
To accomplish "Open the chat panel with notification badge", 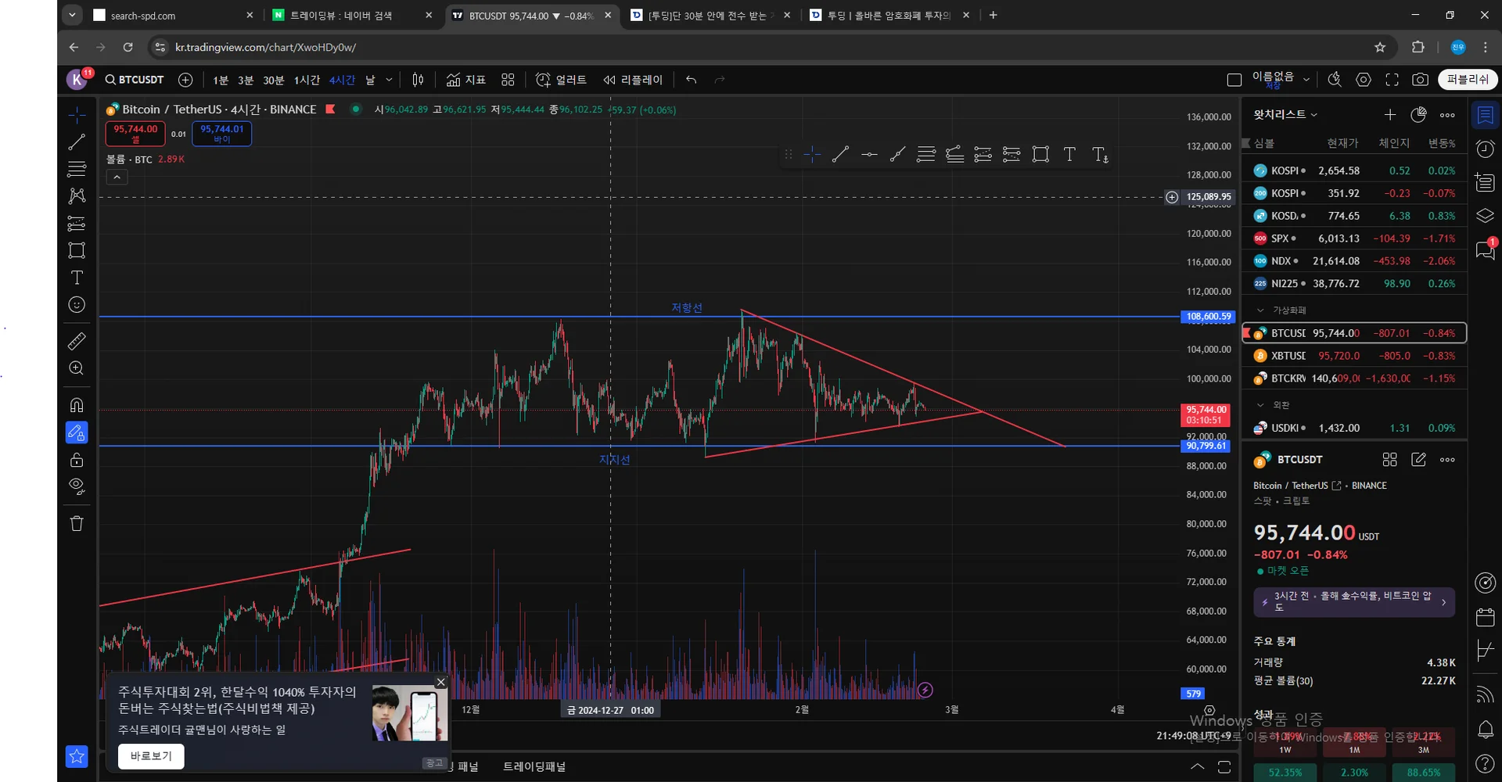I will (x=1485, y=250).
